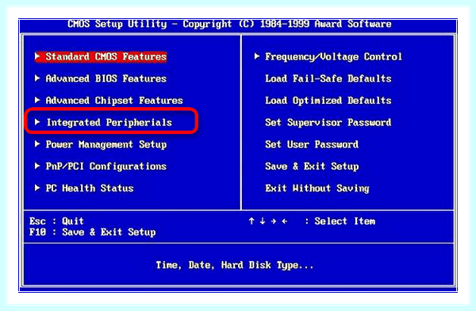Viewport: 476px width, 311px height.
Task: Select Standard CMOS Features menu entry
Action: point(101,57)
